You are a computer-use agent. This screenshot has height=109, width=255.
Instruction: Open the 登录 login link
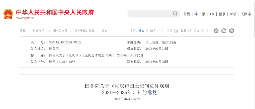tap(222, 14)
